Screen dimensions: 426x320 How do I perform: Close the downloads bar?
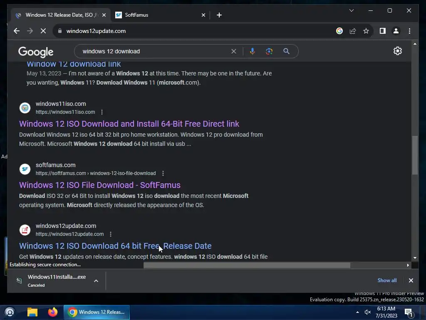411,280
